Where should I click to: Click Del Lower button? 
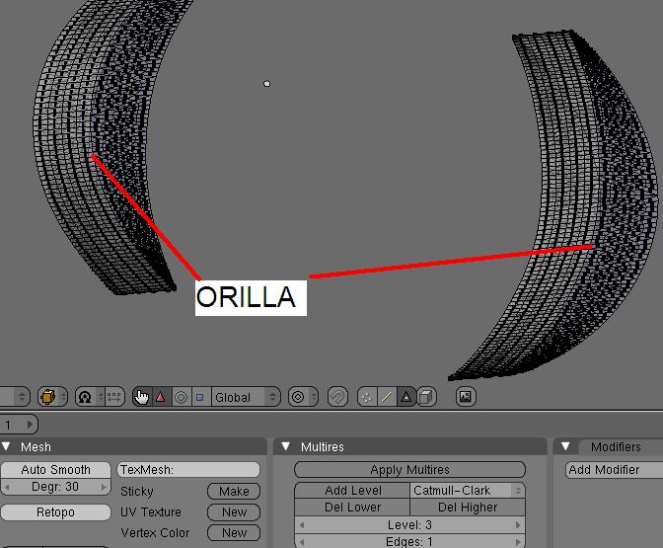pos(352,508)
